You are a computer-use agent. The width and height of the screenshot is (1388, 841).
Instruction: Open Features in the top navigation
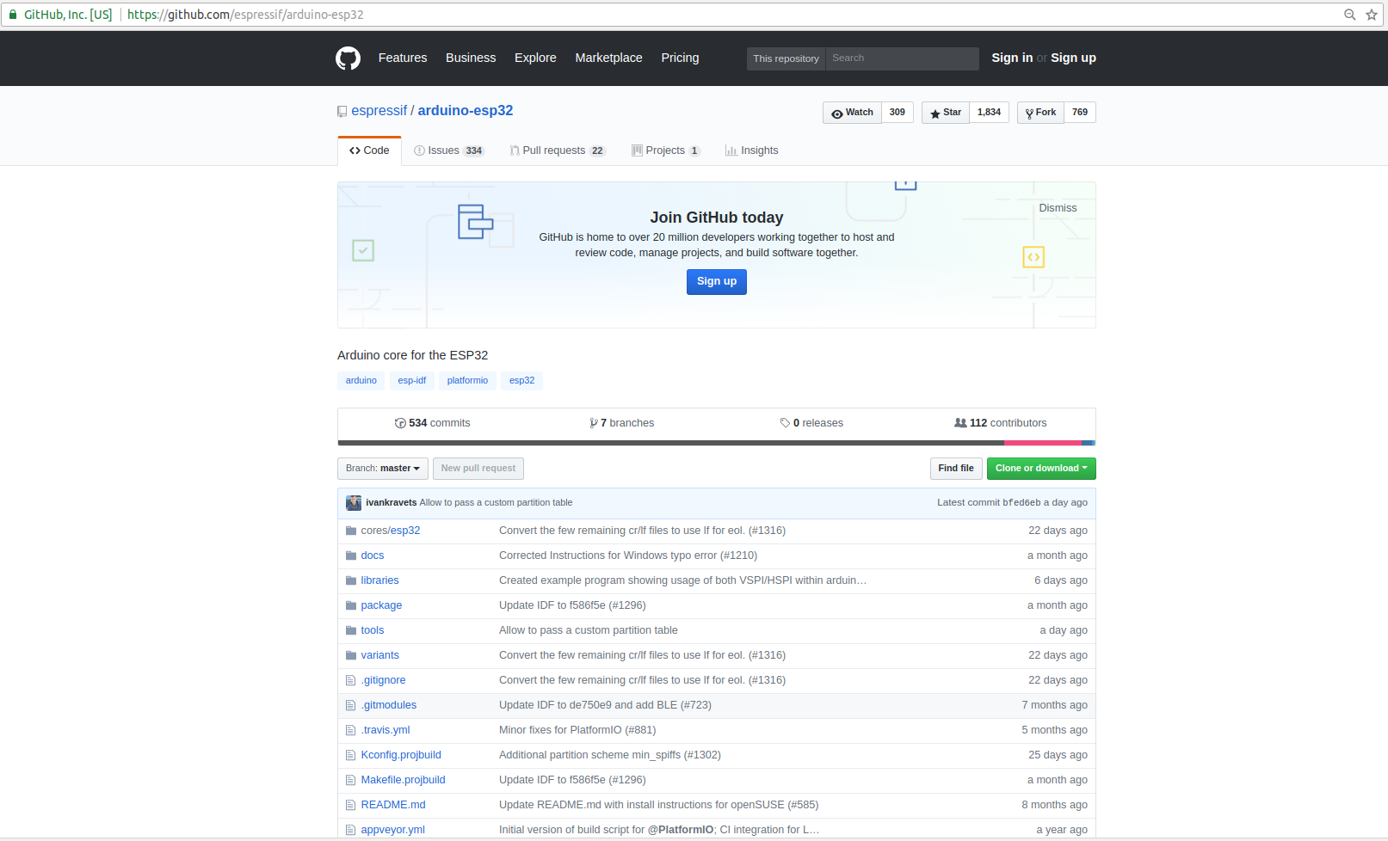coord(403,58)
